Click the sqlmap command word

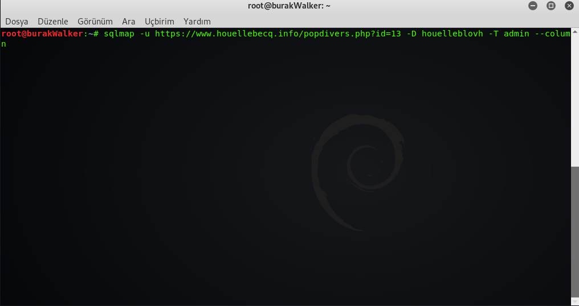119,34
